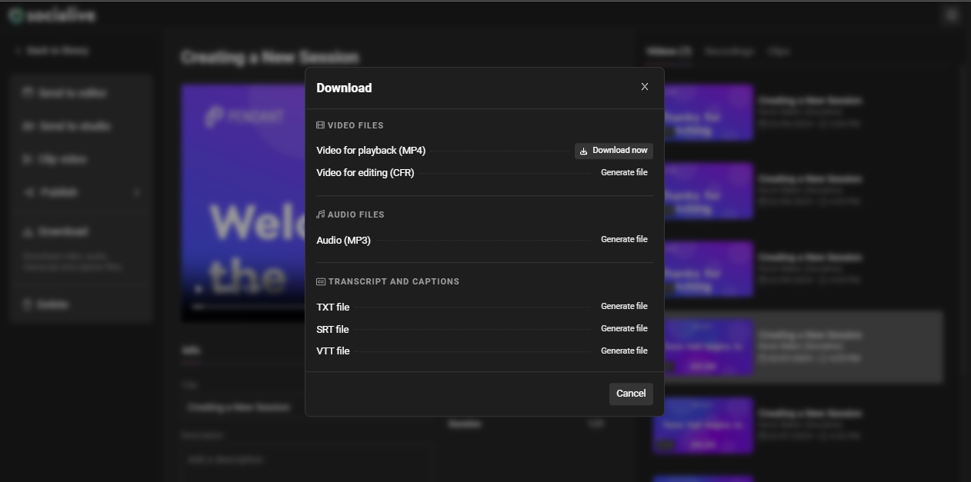Switch to the Recordings tab in the background
This screenshot has width=971, height=482.
coord(729,52)
